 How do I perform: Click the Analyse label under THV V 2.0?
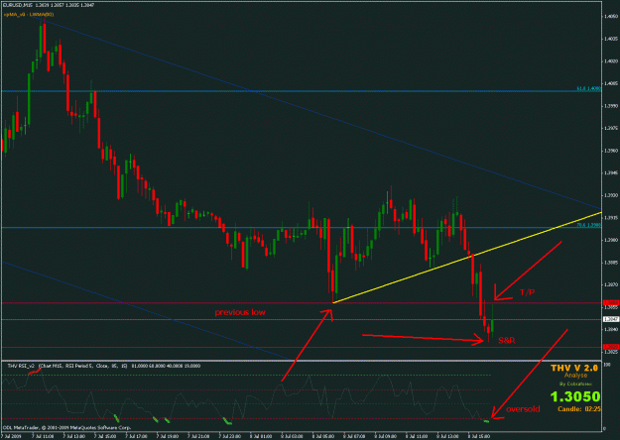tap(575, 376)
